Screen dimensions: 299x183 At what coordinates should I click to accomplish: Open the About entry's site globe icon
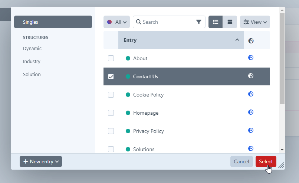click(x=251, y=58)
